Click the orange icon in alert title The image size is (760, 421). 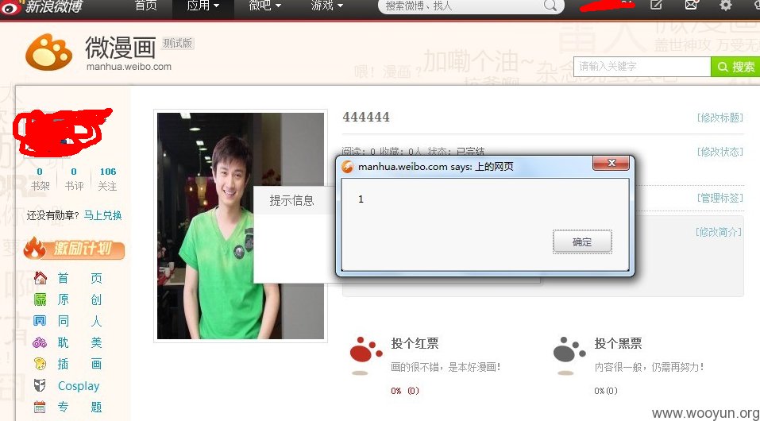[347, 167]
